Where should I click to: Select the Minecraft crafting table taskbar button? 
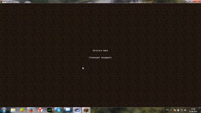[x=86, y=110]
